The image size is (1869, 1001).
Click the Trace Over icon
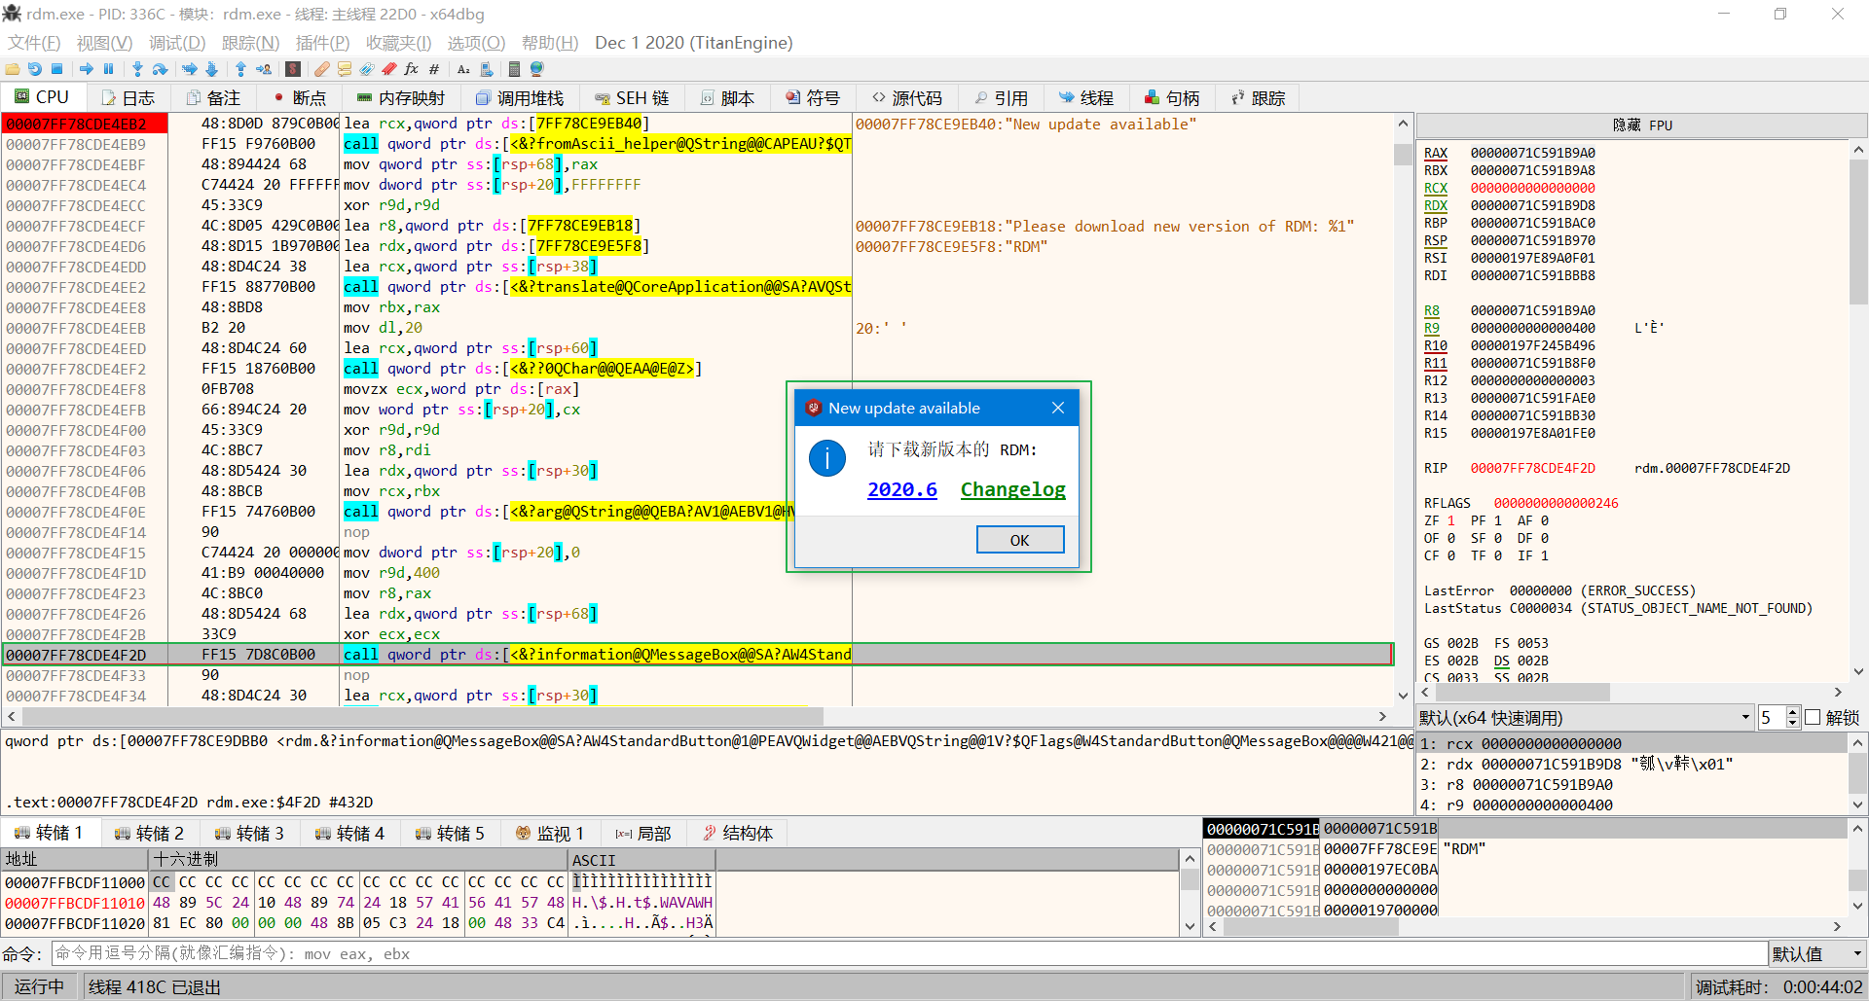pyautogui.click(x=211, y=69)
